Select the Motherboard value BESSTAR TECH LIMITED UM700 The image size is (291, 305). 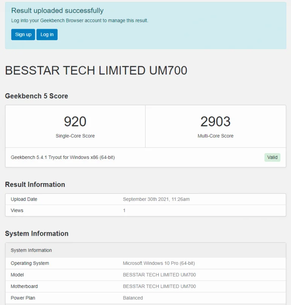pos(159,286)
